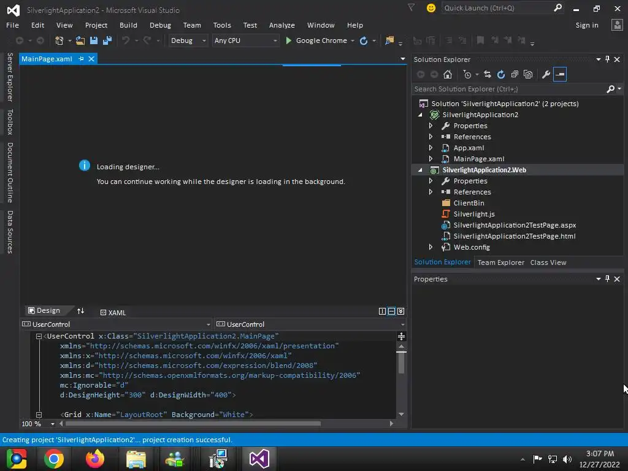
Task: Open the Any CPU platform dropdown
Action: [245, 40]
